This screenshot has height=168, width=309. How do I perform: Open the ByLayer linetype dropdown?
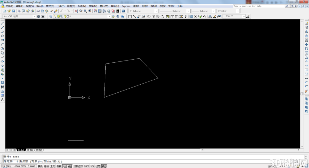pyautogui.click(x=188, y=11)
